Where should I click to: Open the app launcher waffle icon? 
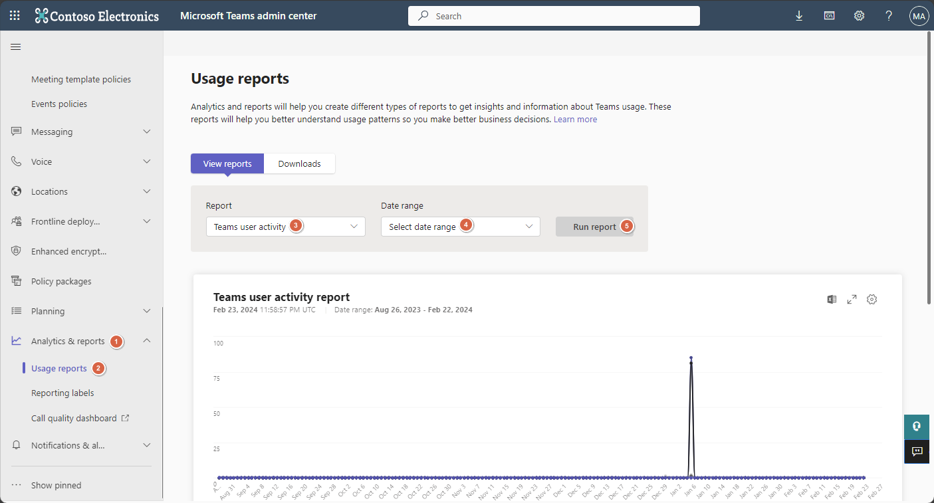click(15, 15)
